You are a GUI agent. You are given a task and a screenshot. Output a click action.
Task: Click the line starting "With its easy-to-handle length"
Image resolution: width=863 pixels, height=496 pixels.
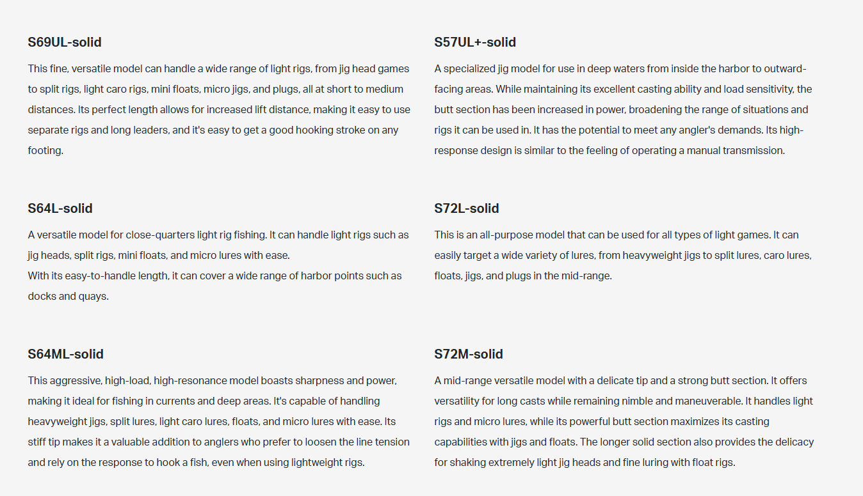pos(214,276)
